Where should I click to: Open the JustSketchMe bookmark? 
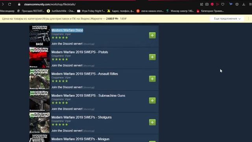point(61,11)
